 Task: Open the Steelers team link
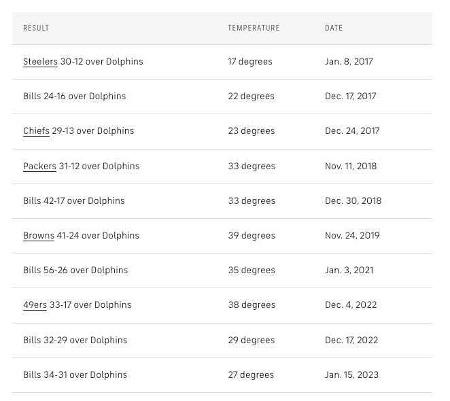(x=40, y=61)
